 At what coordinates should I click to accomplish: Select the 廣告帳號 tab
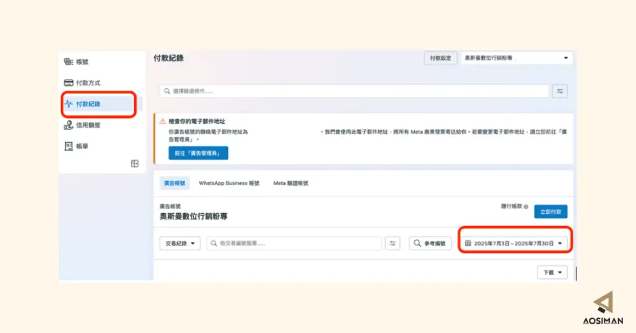[x=175, y=183]
